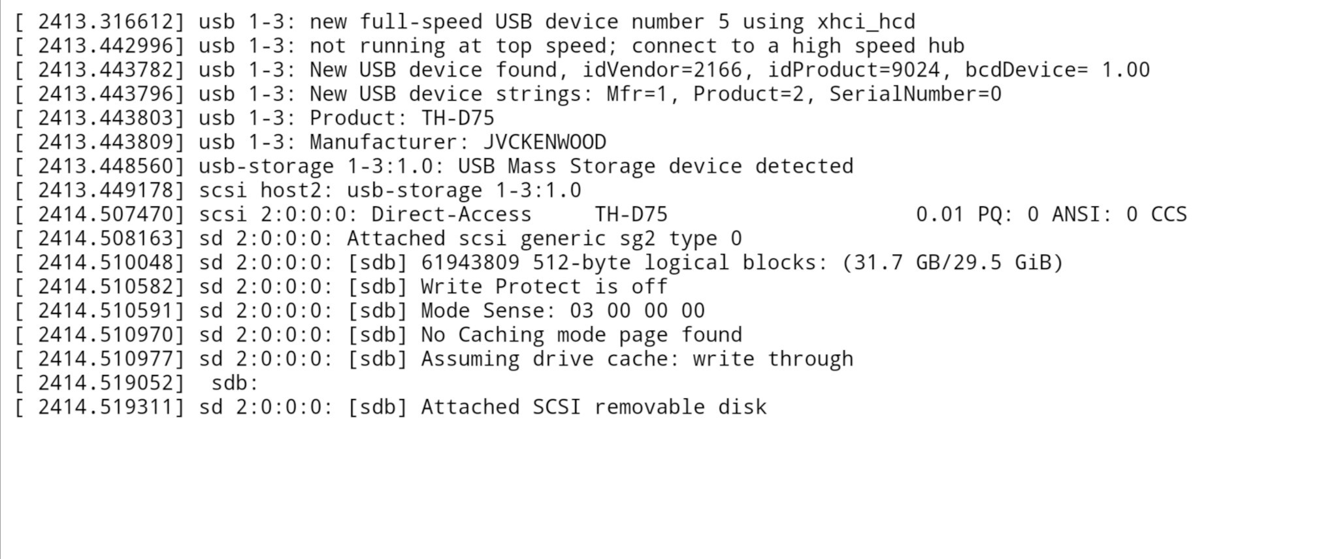This screenshot has width=1338, height=559.
Task: Click the 'JVCKENWOOD' manufacturer name
Action: coord(544,142)
